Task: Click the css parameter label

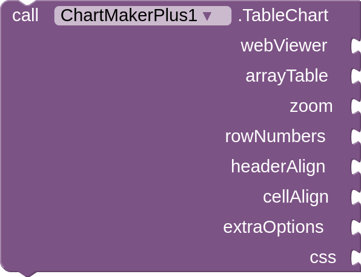Action: point(323,258)
